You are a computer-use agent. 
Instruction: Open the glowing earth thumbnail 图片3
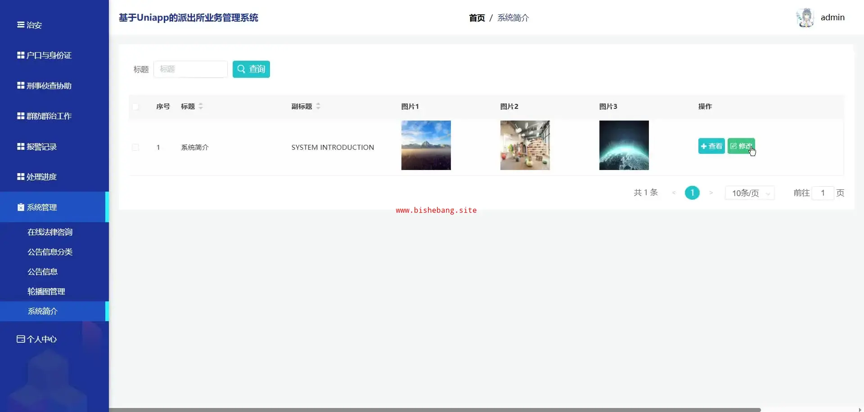point(624,145)
